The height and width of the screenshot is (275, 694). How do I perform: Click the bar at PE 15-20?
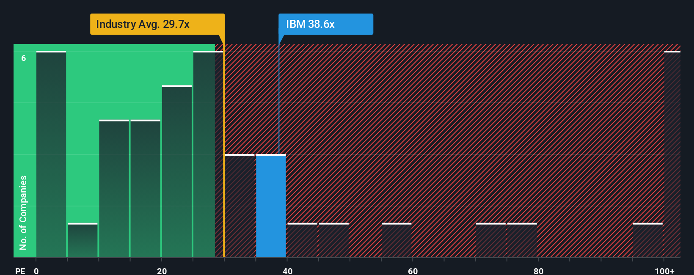point(146,189)
